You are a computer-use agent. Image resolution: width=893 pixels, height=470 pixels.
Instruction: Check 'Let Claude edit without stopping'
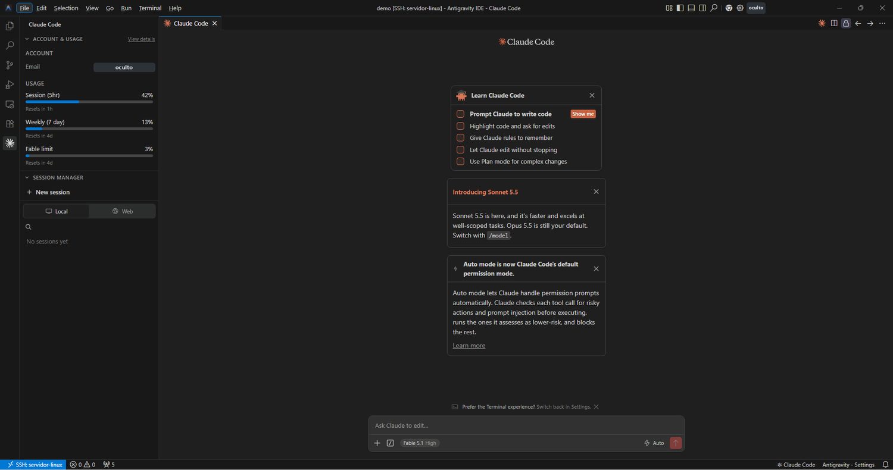click(x=460, y=149)
